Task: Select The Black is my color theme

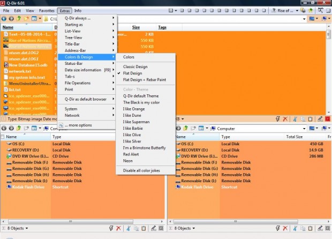Action: click(141, 102)
